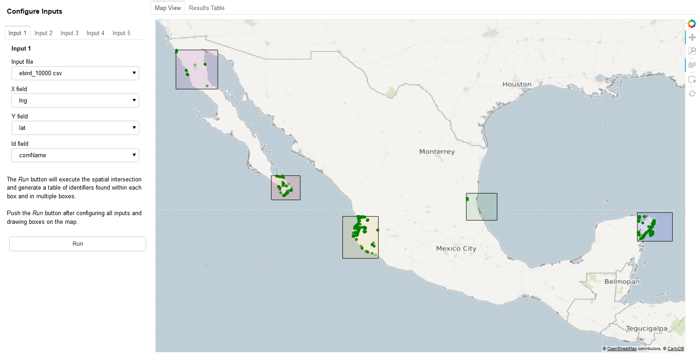The width and height of the screenshot is (700, 361).
Task: Toggle the Wheel Zoom tool
Action: 692,65
